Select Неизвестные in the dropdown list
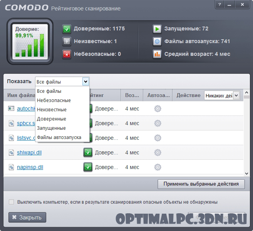 62,110
